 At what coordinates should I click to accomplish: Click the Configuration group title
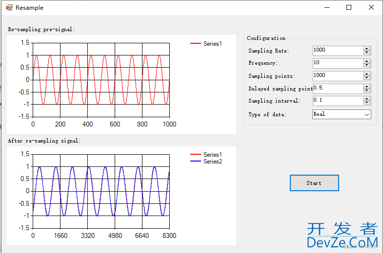point(266,38)
